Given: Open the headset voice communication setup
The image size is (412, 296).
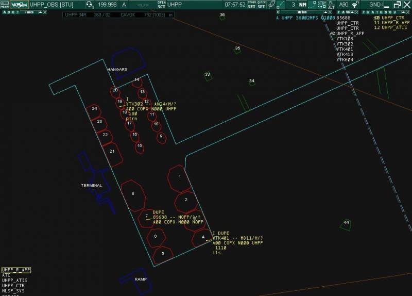Looking at the screenshot, I should [x=90, y=5].
